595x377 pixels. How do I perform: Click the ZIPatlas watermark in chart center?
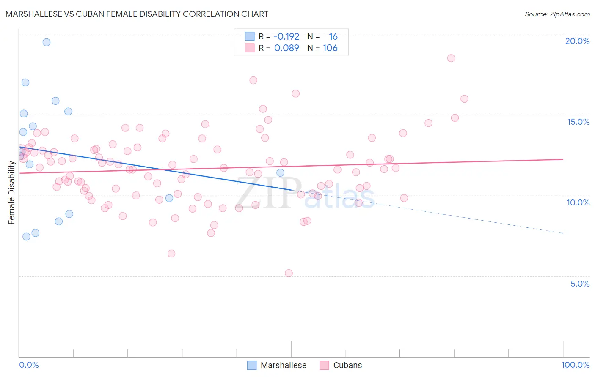pos(306,193)
